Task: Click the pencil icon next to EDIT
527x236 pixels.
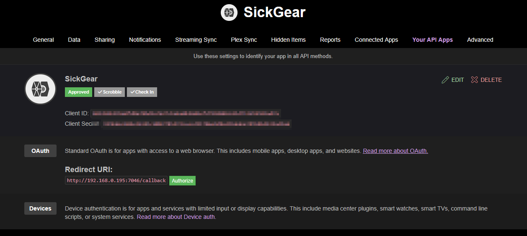Action: (x=445, y=80)
